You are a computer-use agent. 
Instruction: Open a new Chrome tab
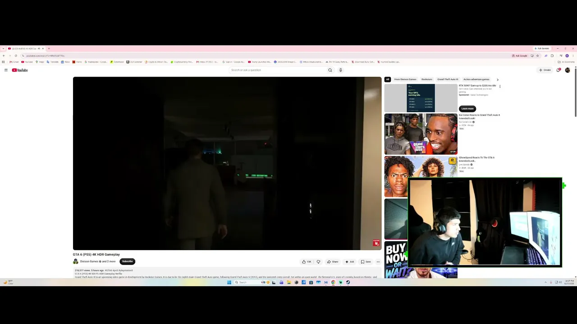49,49
